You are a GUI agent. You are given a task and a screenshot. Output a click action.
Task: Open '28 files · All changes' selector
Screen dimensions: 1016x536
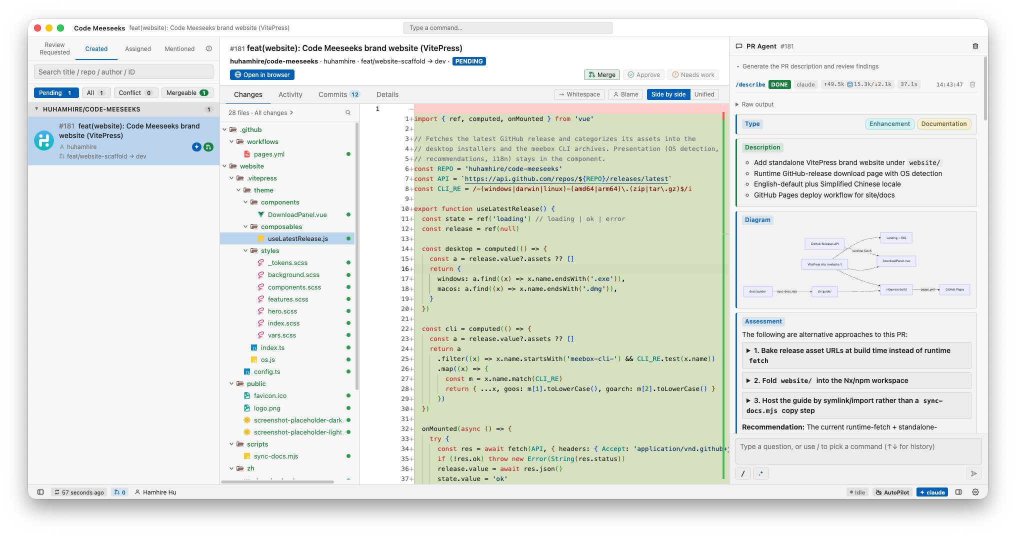click(261, 113)
